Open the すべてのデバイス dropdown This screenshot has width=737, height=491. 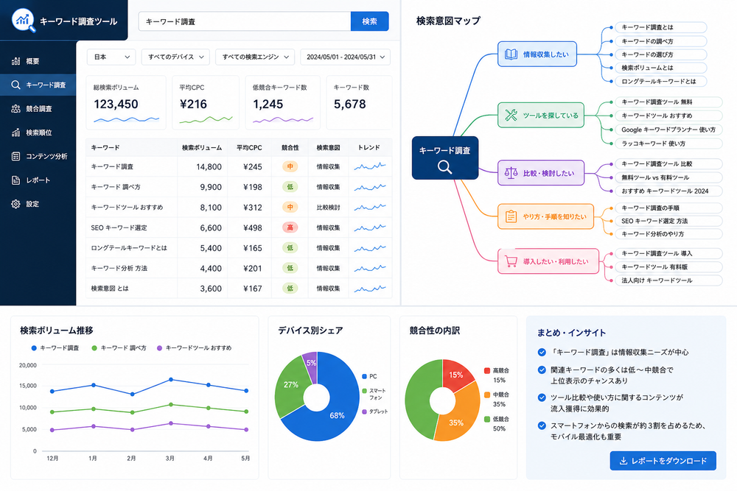(x=175, y=57)
